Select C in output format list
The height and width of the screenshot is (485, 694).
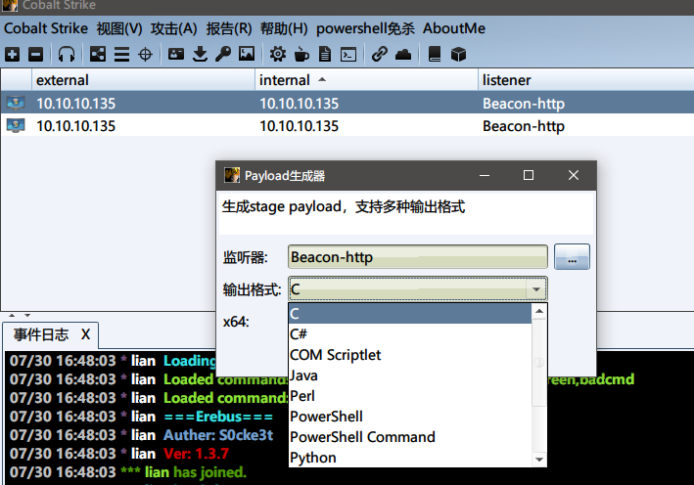(410, 314)
